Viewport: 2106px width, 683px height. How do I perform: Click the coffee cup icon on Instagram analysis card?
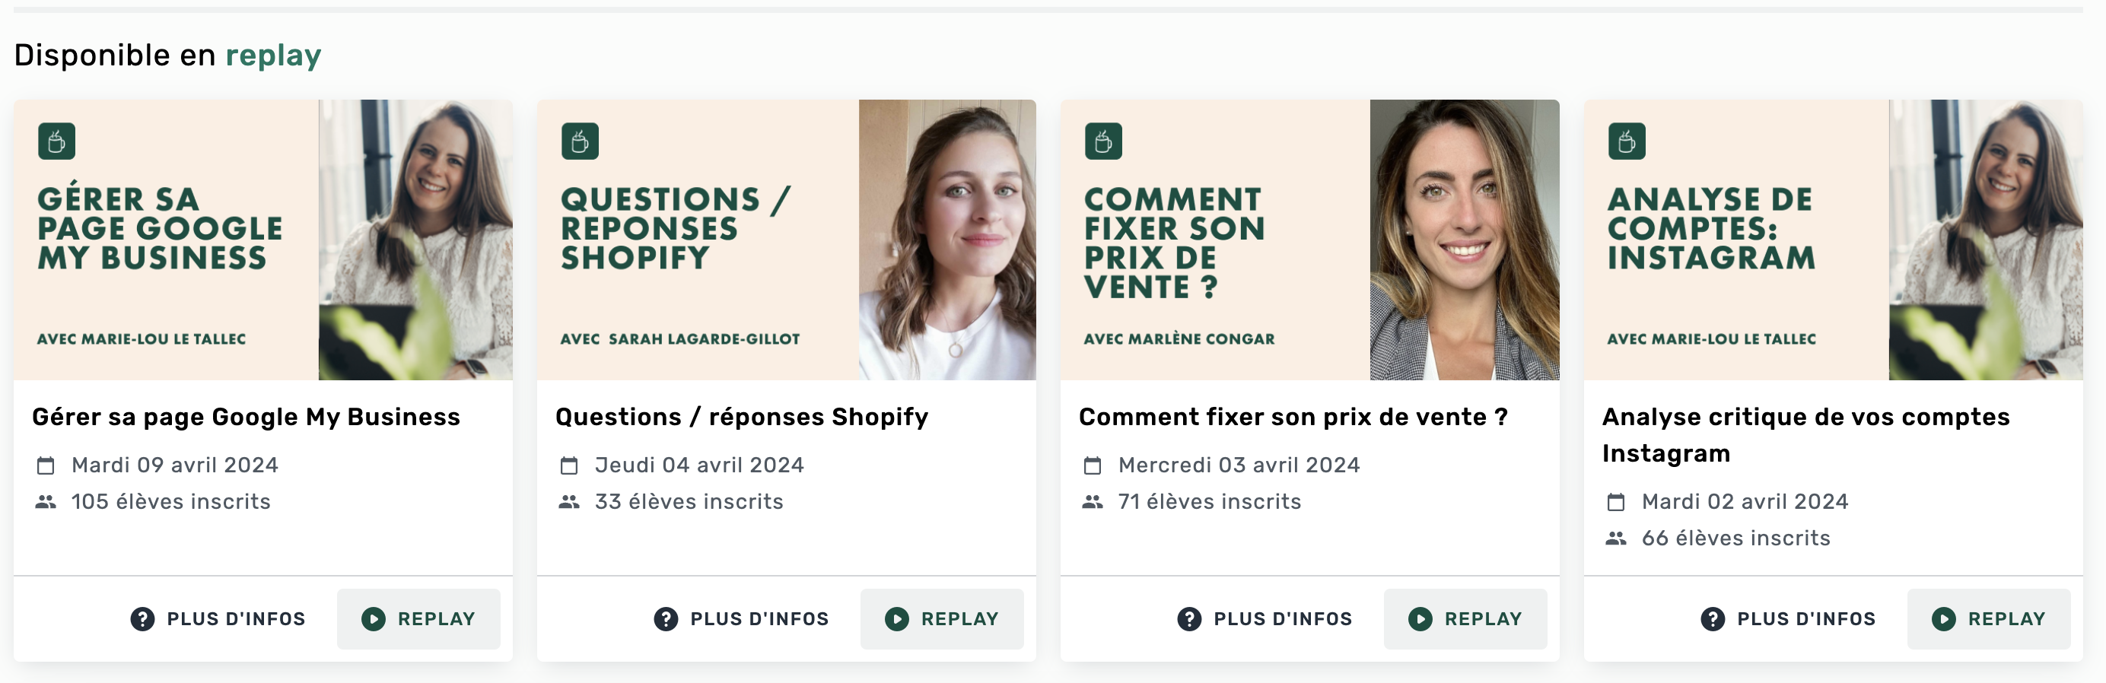(x=1626, y=141)
